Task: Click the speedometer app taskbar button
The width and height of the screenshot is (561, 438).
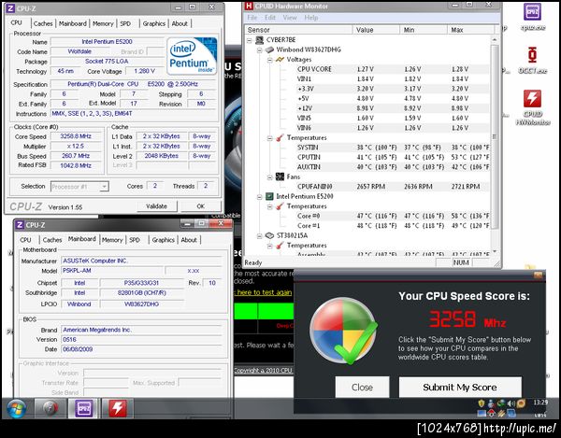Action: 50,409
